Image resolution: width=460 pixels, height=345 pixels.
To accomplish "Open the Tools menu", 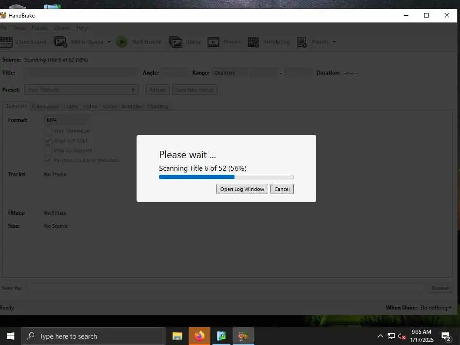I will point(19,28).
